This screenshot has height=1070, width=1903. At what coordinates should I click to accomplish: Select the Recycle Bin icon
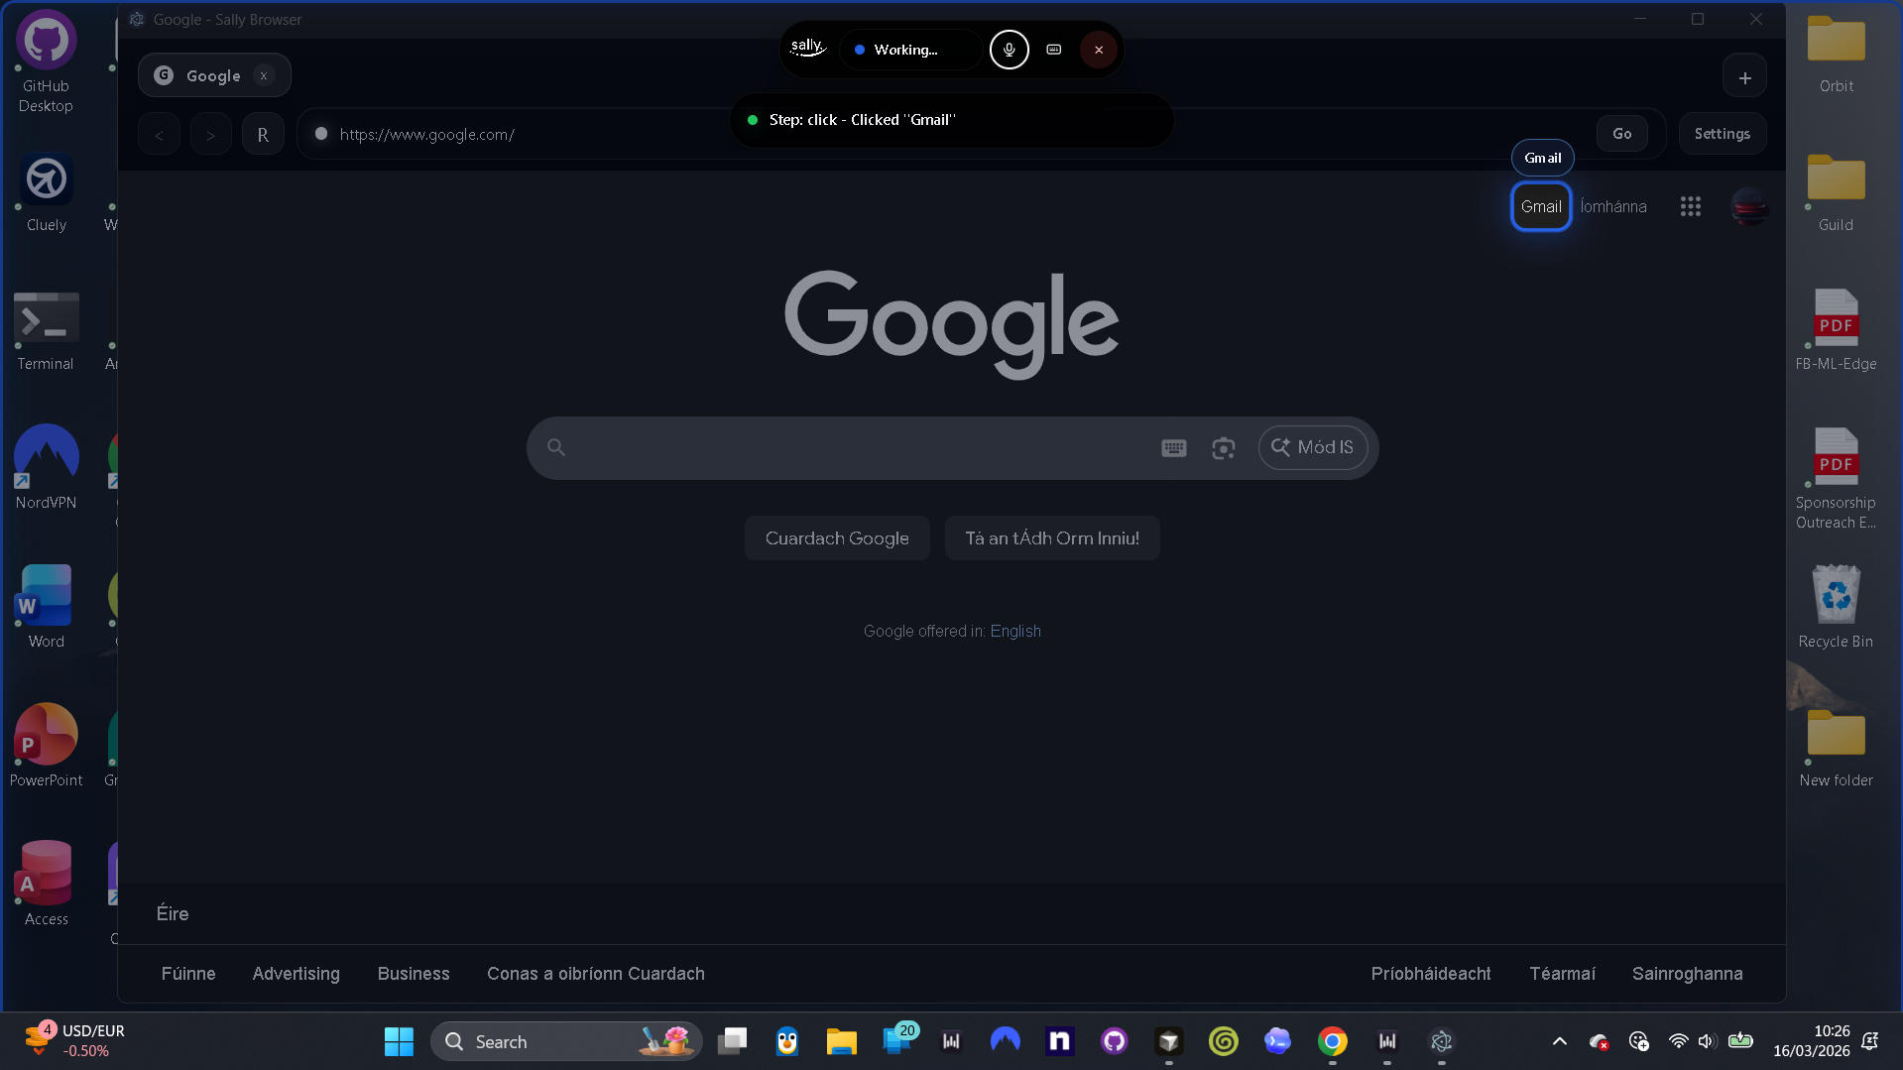click(x=1837, y=607)
